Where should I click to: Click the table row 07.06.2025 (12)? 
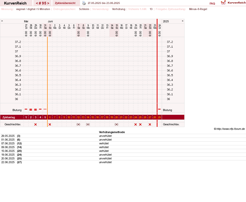[x=123, y=144]
